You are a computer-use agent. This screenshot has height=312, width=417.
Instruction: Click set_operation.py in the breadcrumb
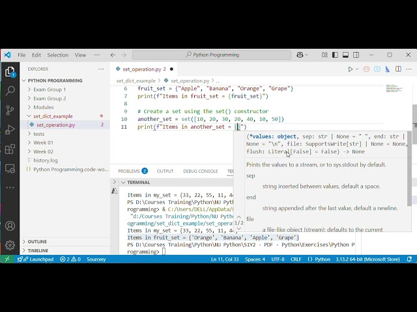[x=190, y=81]
